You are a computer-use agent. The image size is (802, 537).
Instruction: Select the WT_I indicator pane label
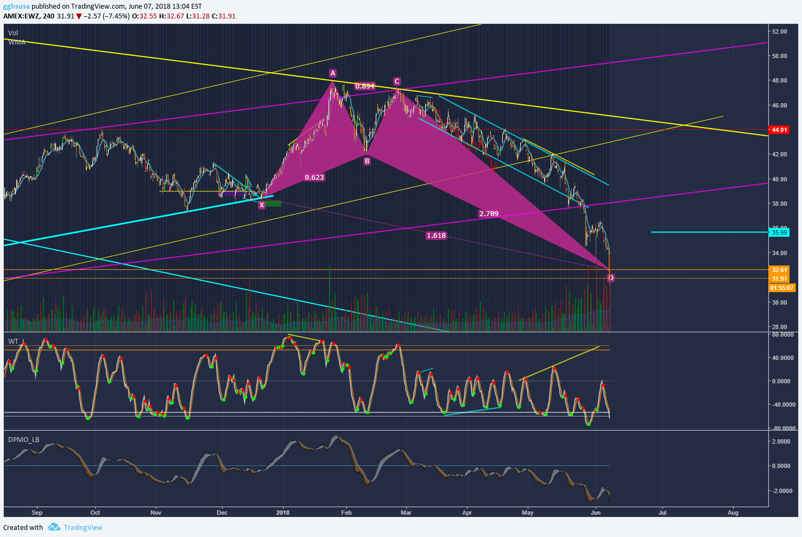click(x=16, y=341)
